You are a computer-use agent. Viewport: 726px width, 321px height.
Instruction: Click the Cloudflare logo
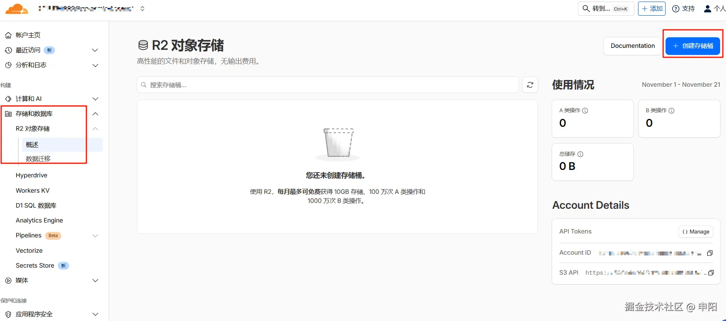16,9
